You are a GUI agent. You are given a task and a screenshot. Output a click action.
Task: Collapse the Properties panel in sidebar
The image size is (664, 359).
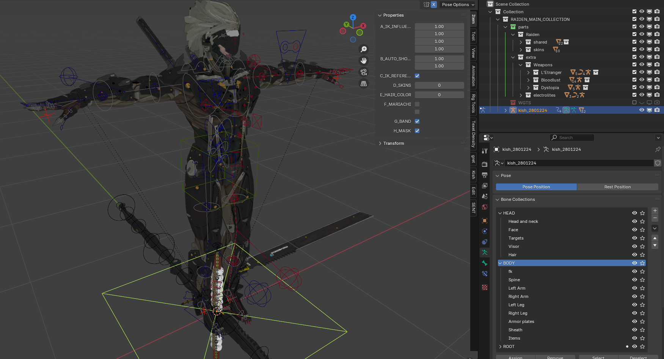pyautogui.click(x=380, y=15)
